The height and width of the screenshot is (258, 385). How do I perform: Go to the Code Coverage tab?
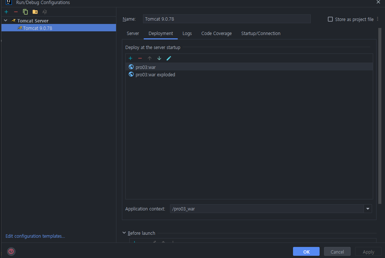[x=217, y=34]
